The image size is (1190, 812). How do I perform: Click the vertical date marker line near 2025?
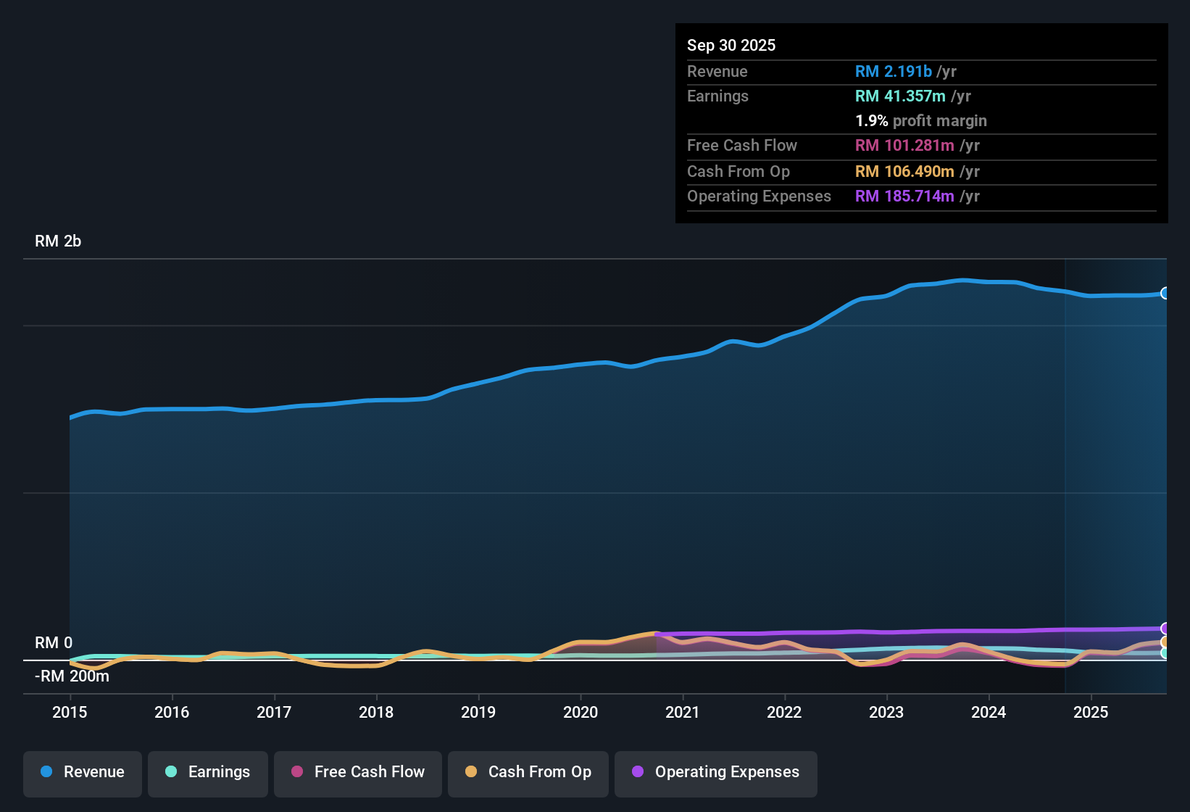pos(1065,471)
